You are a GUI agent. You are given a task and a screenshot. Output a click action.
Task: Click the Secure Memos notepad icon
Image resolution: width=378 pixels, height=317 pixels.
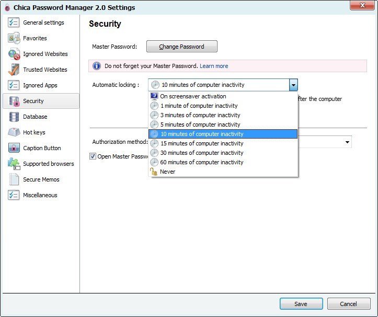click(14, 179)
